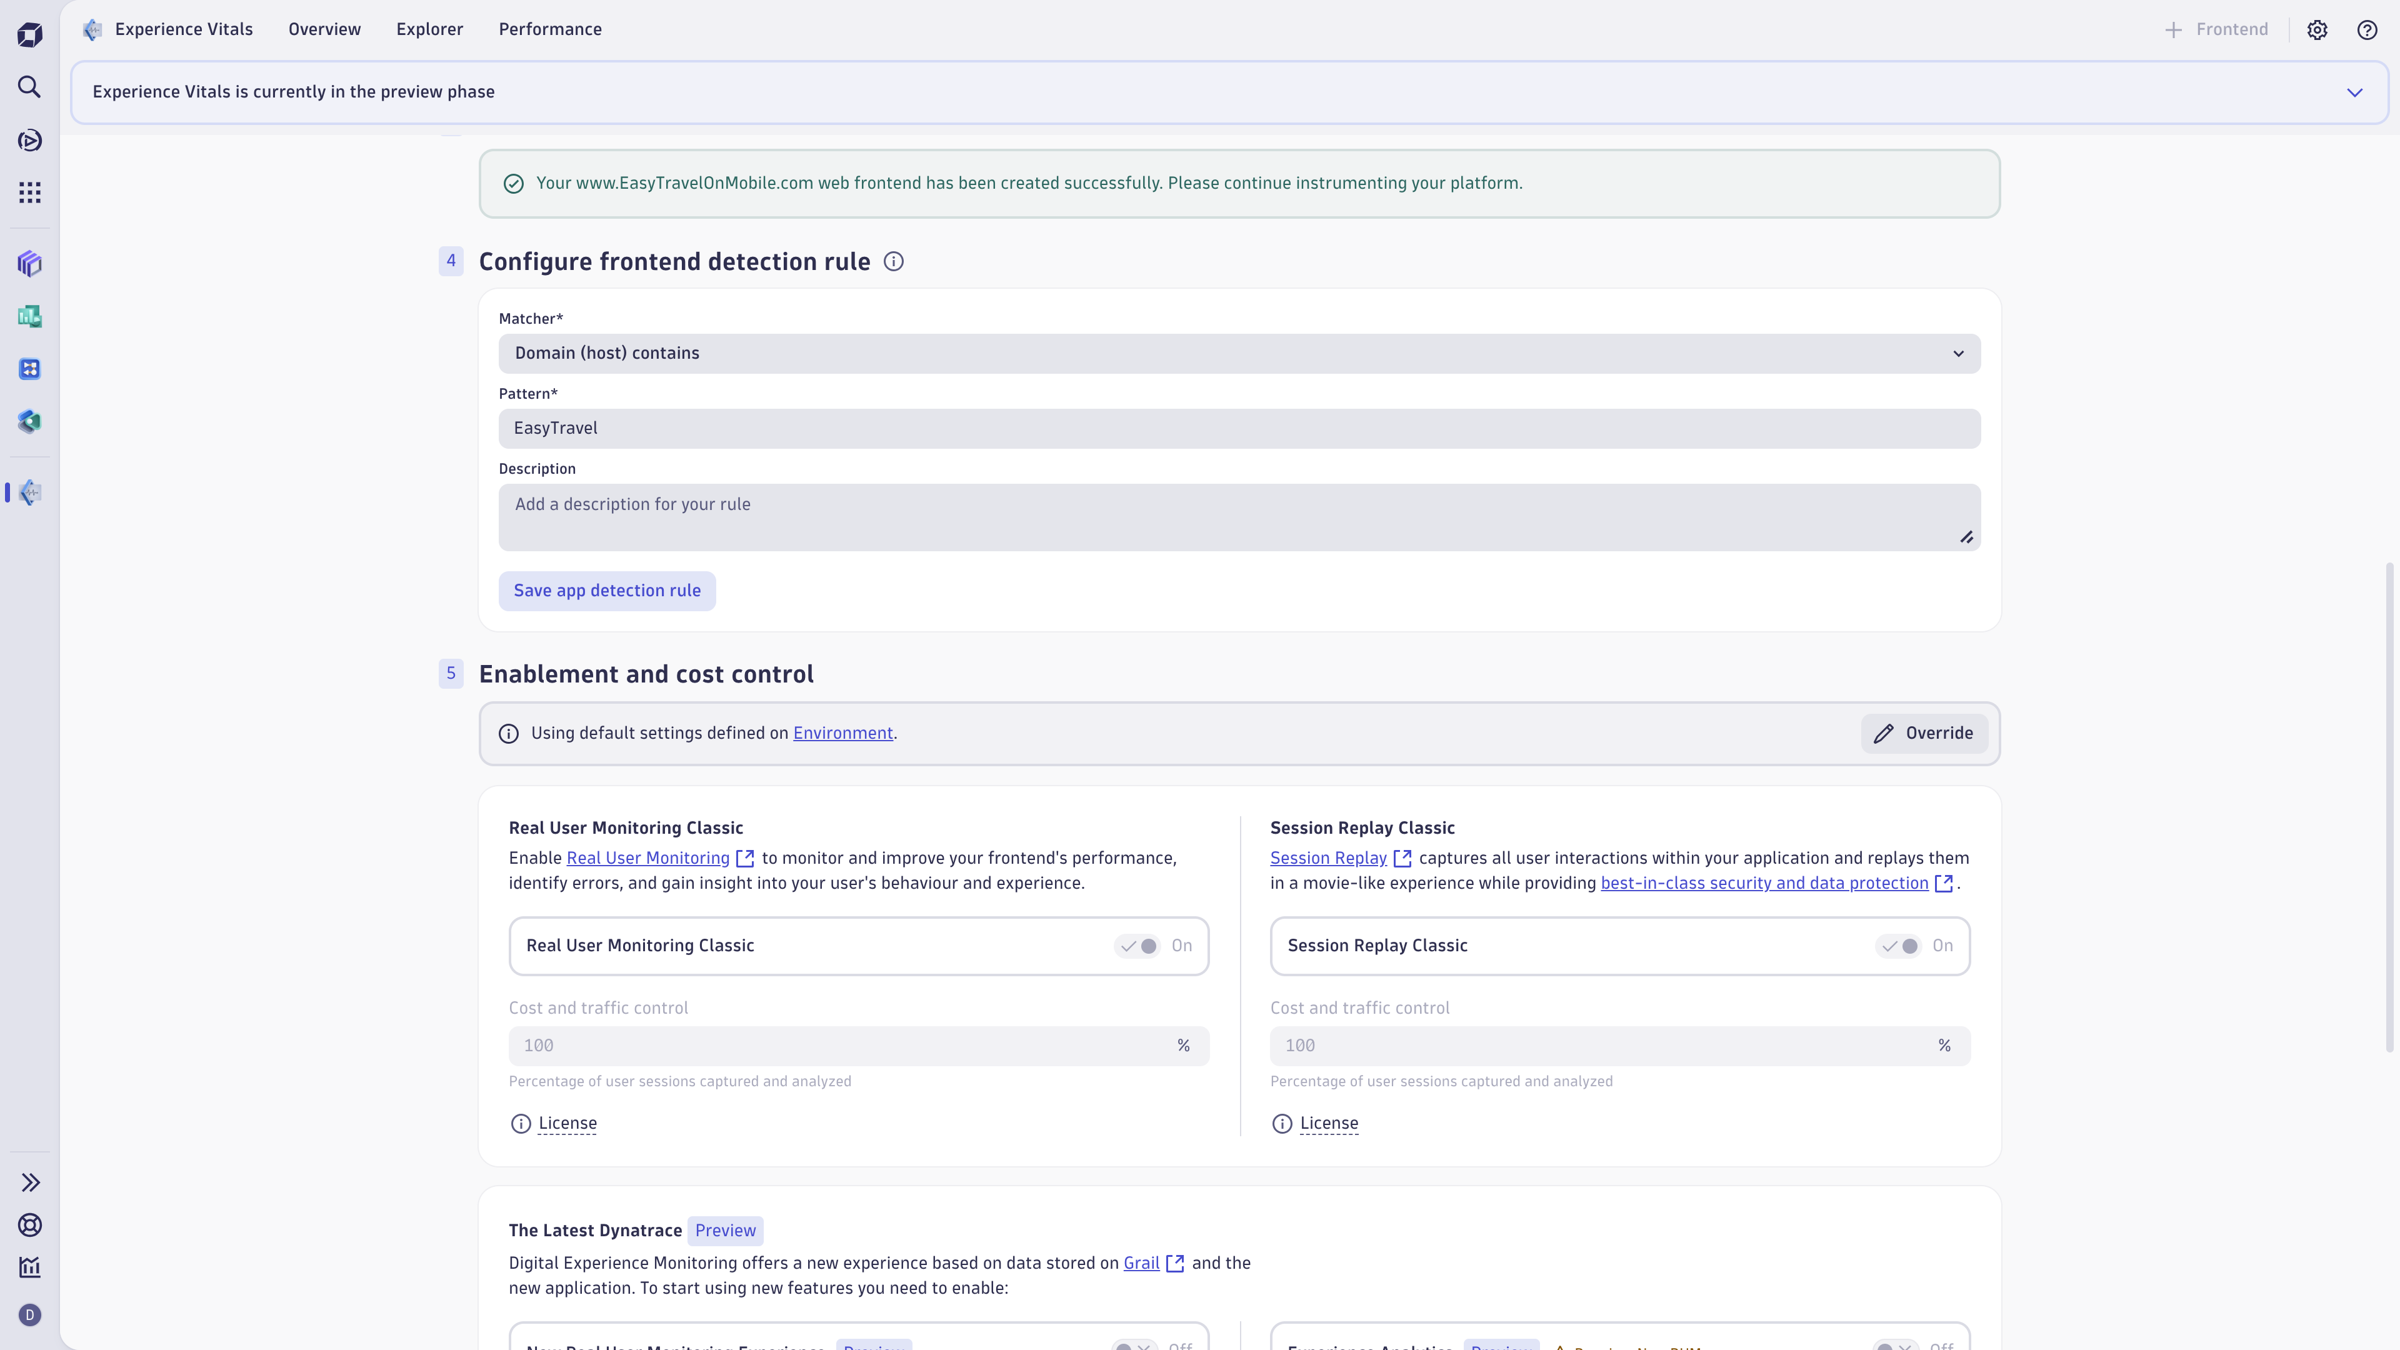Click the Override button in Enablement section
The width and height of the screenshot is (2400, 1350).
tap(1924, 733)
